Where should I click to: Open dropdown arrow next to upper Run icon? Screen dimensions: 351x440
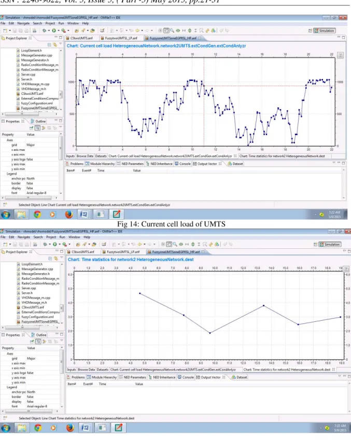[x=59, y=31]
